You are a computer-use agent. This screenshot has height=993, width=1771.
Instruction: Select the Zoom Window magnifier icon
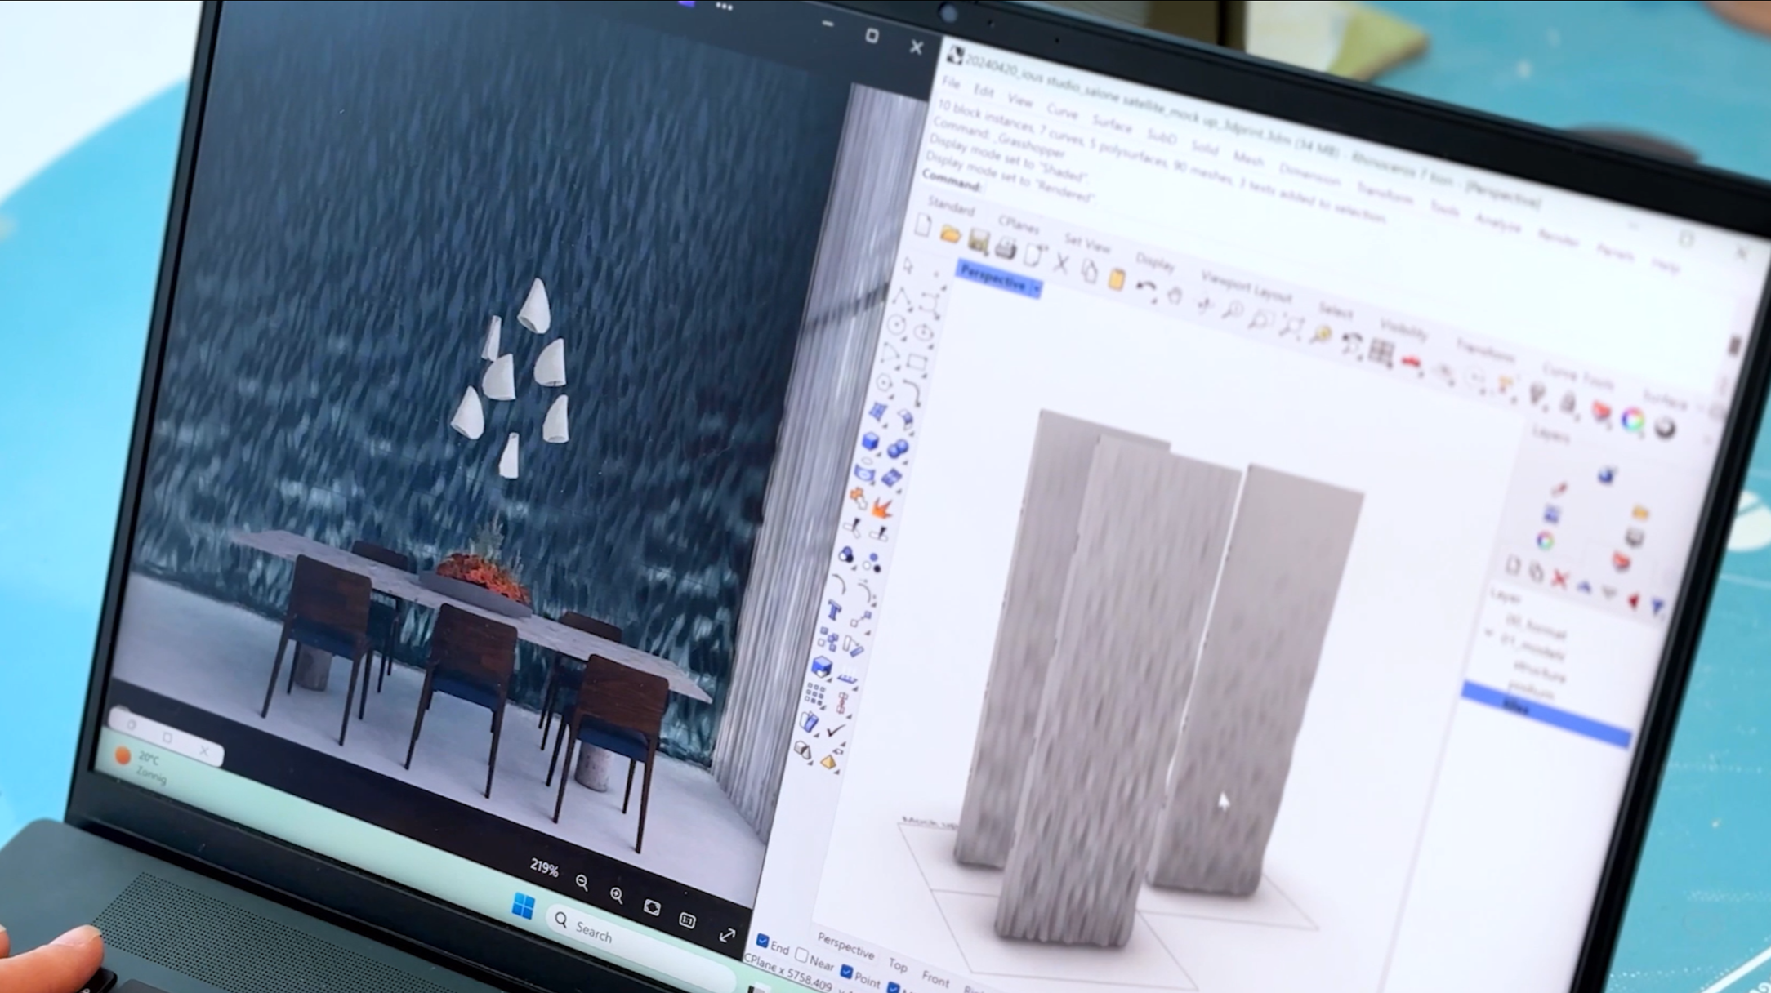pos(1260,319)
